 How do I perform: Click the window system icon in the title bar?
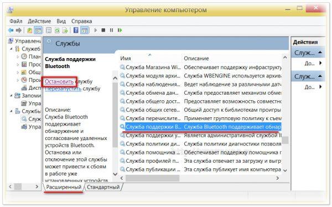[10, 10]
